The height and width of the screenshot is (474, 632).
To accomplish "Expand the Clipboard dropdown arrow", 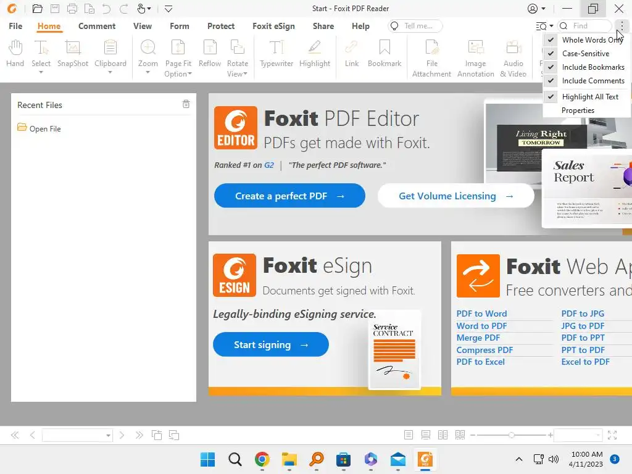I will click(110, 73).
